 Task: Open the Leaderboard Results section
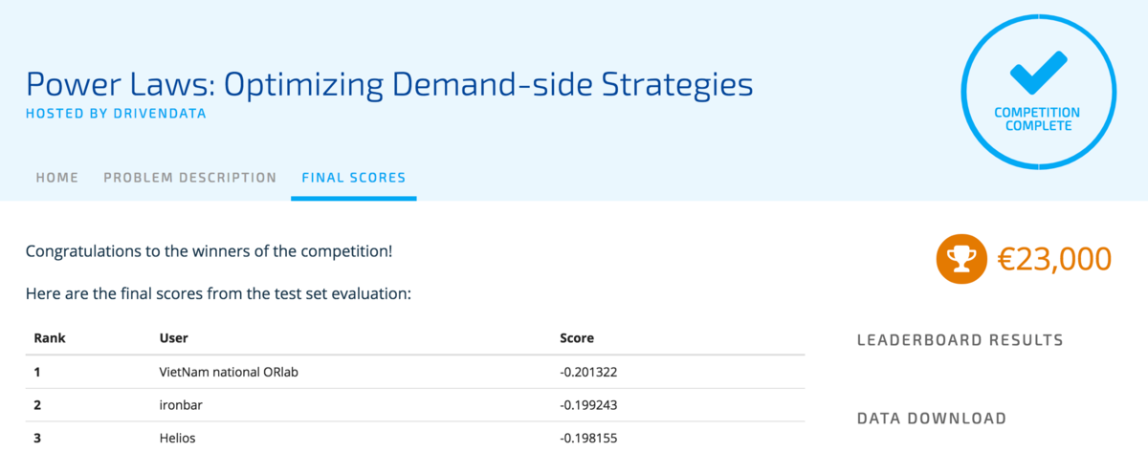pyautogui.click(x=960, y=340)
